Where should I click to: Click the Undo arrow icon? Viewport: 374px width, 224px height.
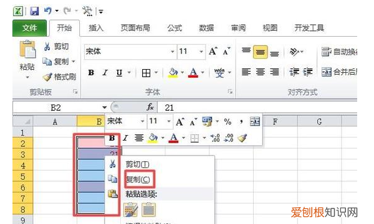coord(47,11)
